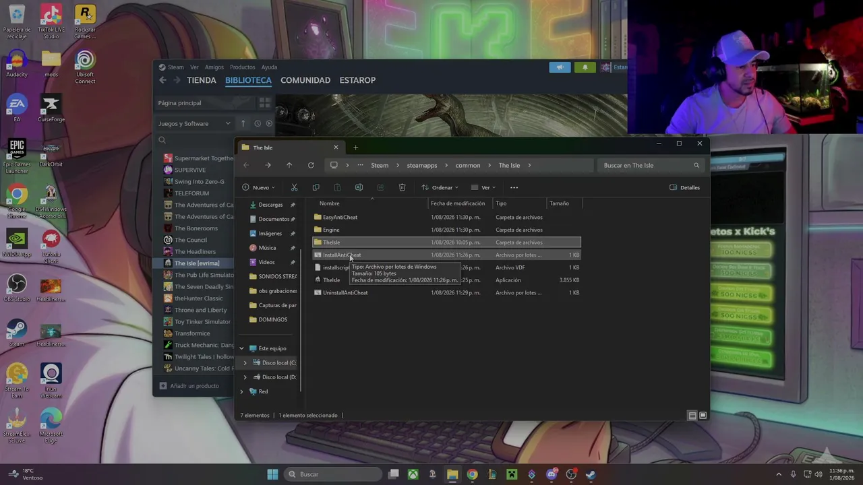Expand the Red tree node
Image resolution: width=863 pixels, height=485 pixels.
click(x=241, y=391)
